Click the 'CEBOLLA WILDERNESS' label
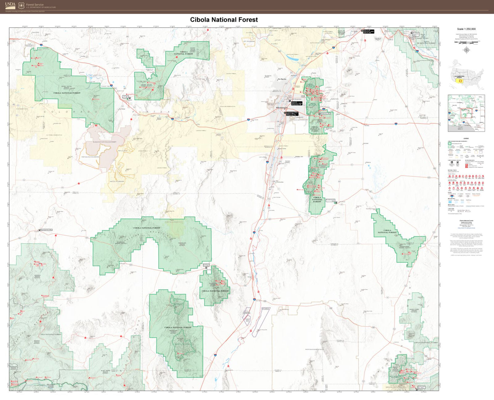The image size is (494, 400). pos(117,181)
